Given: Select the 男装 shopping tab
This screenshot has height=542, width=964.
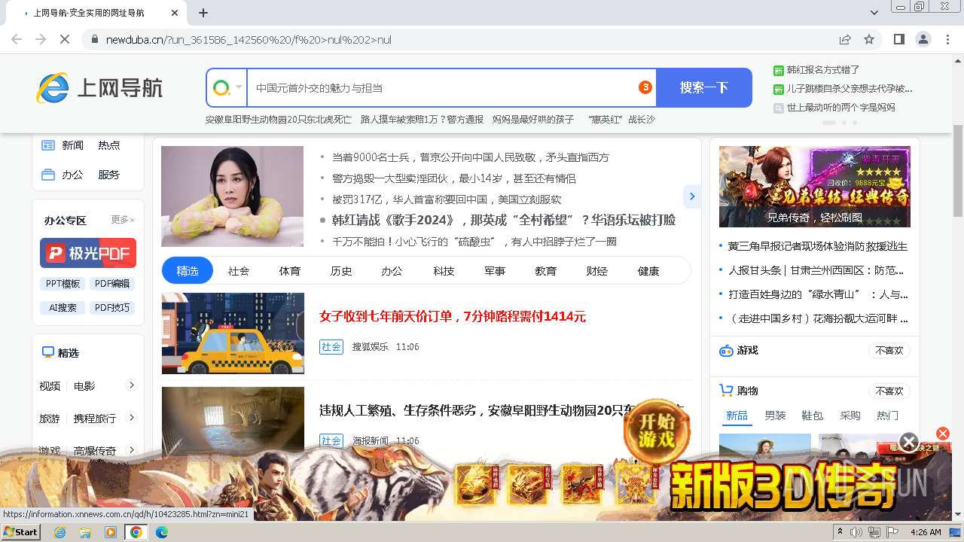Looking at the screenshot, I should (x=775, y=416).
